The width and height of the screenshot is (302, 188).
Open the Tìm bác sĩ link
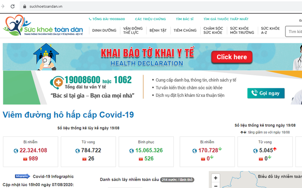point(185,19)
